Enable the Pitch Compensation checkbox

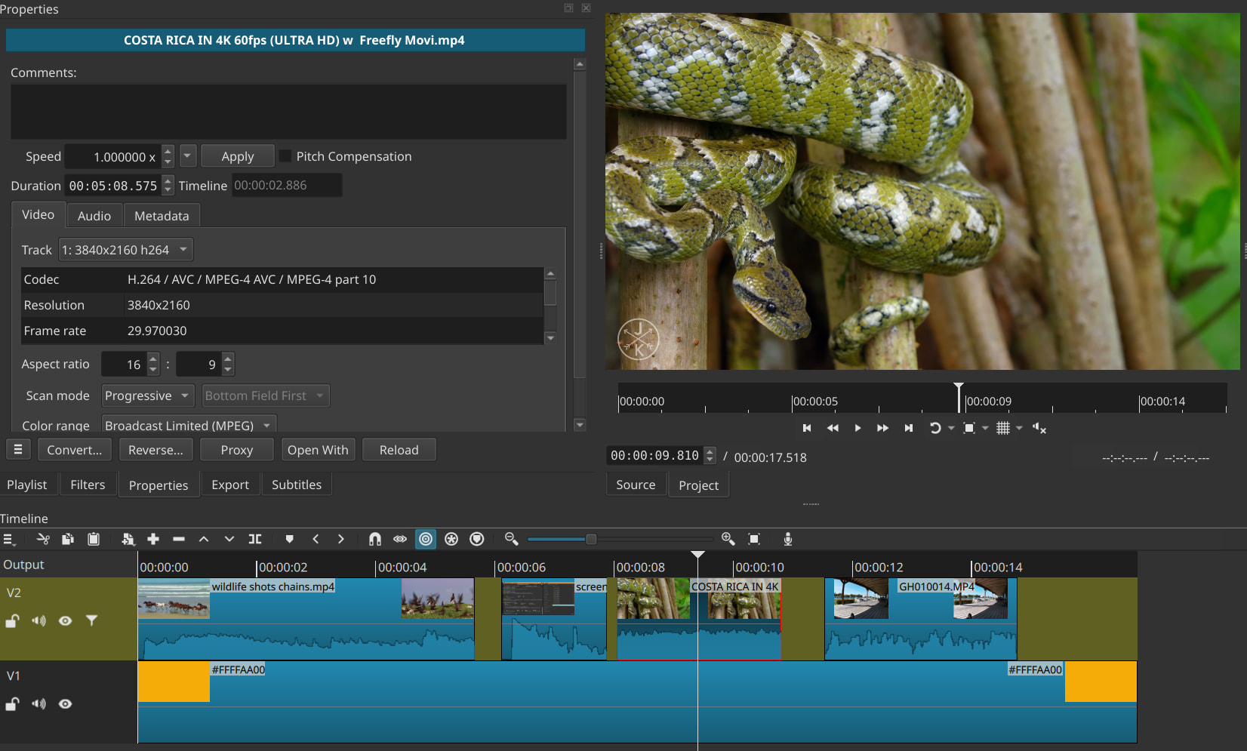point(285,156)
